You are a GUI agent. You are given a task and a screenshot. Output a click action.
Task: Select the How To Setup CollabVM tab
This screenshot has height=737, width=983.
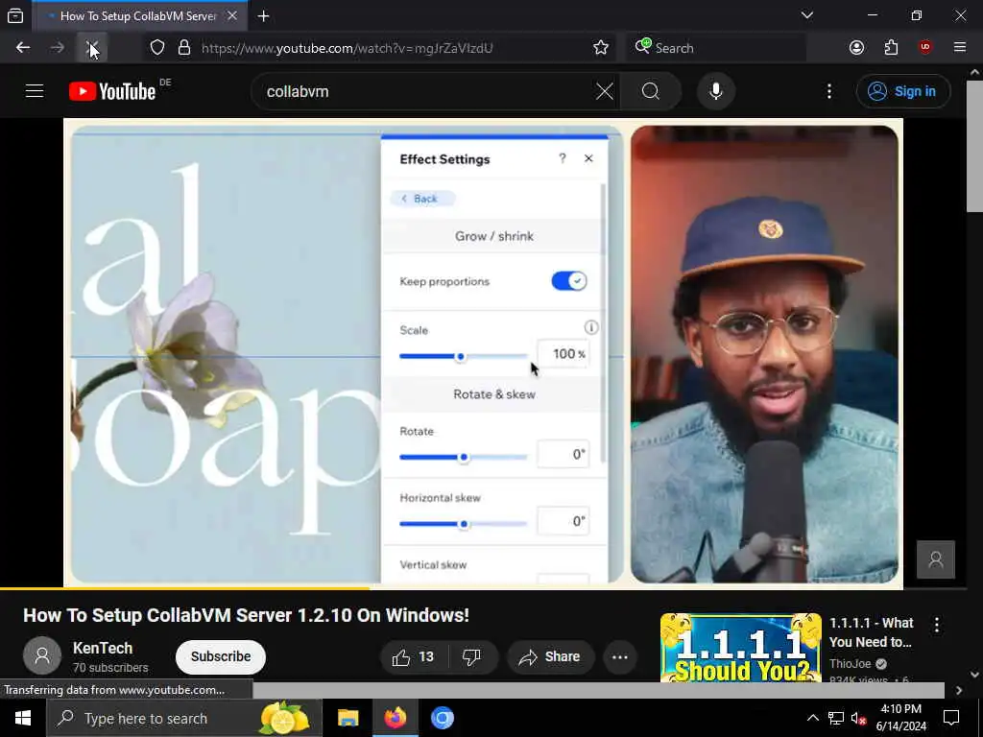pos(138,16)
